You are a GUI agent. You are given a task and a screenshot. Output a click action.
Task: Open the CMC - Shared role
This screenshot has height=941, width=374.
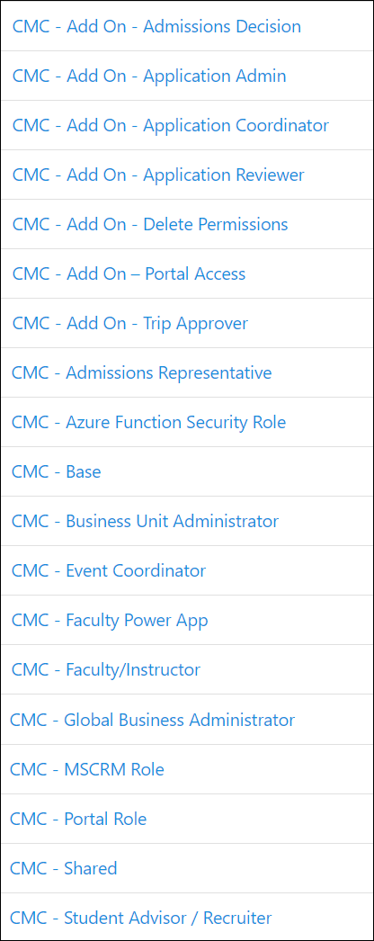pos(64,868)
